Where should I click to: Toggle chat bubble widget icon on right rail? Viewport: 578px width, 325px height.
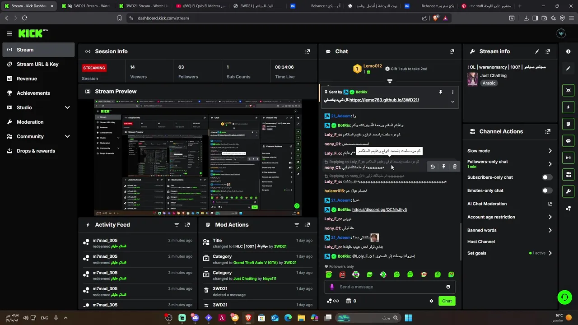[568, 141]
